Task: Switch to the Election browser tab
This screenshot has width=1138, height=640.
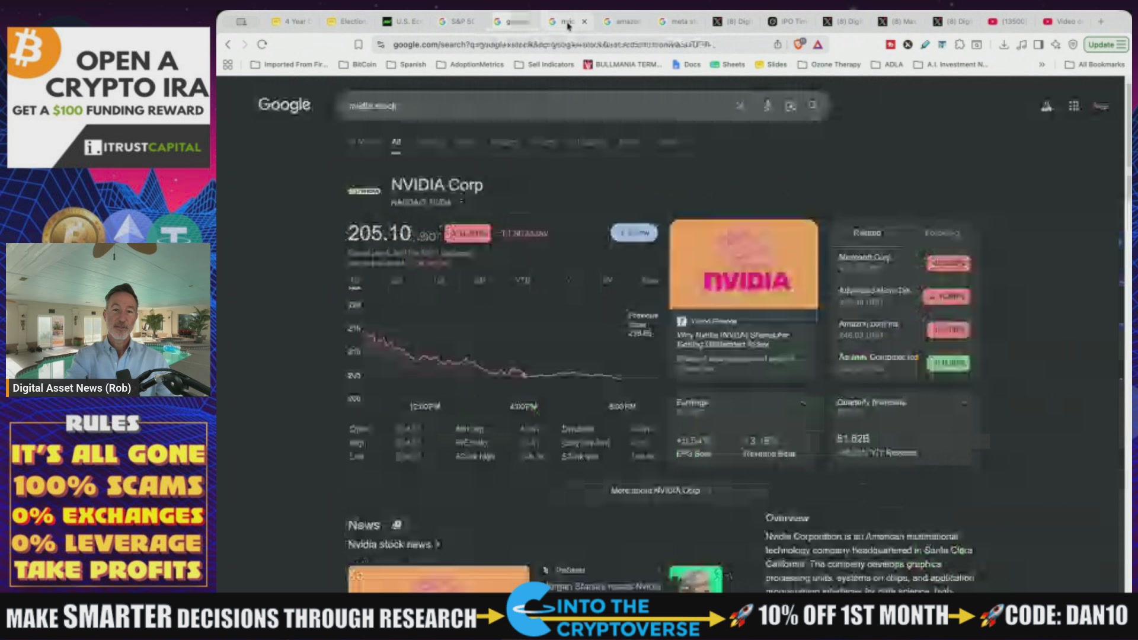Action: (x=347, y=21)
